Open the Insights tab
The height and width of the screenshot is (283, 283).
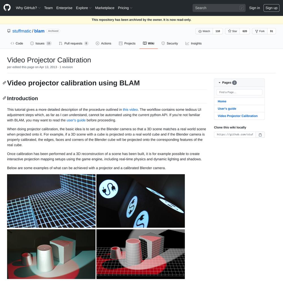pyautogui.click(x=194, y=43)
